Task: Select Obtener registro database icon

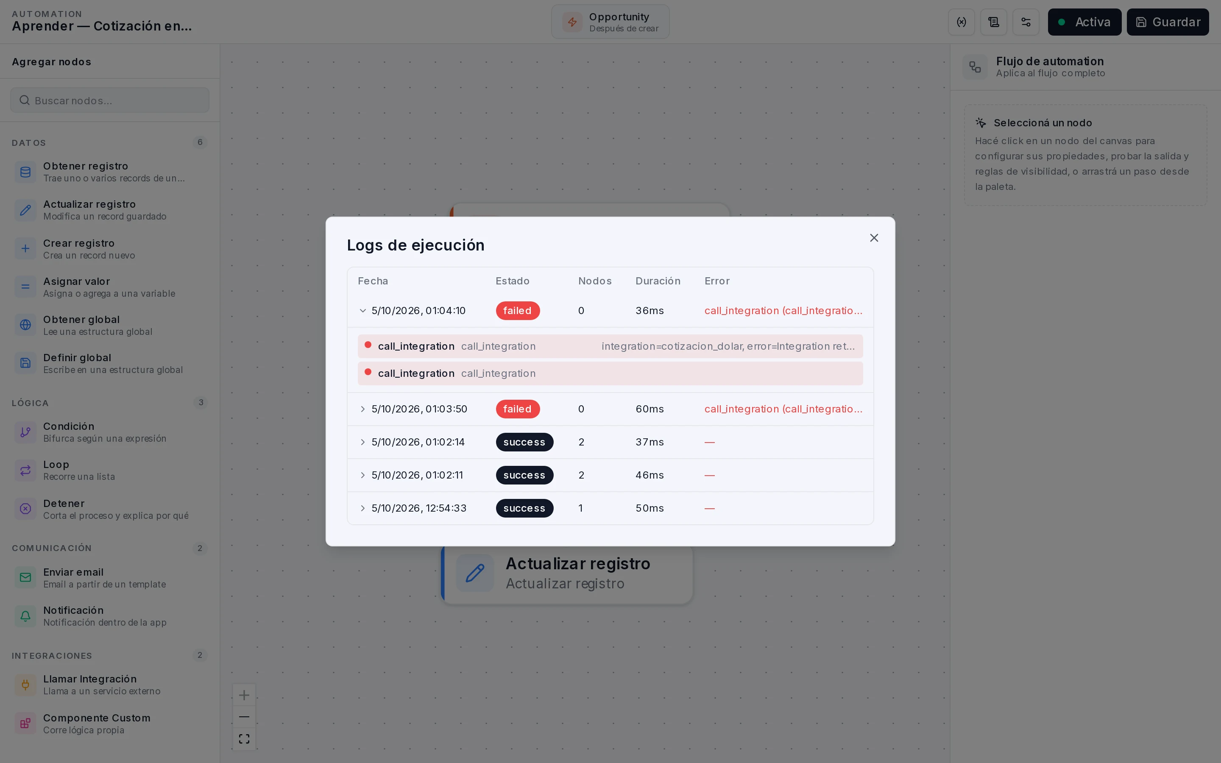Action: click(25, 172)
